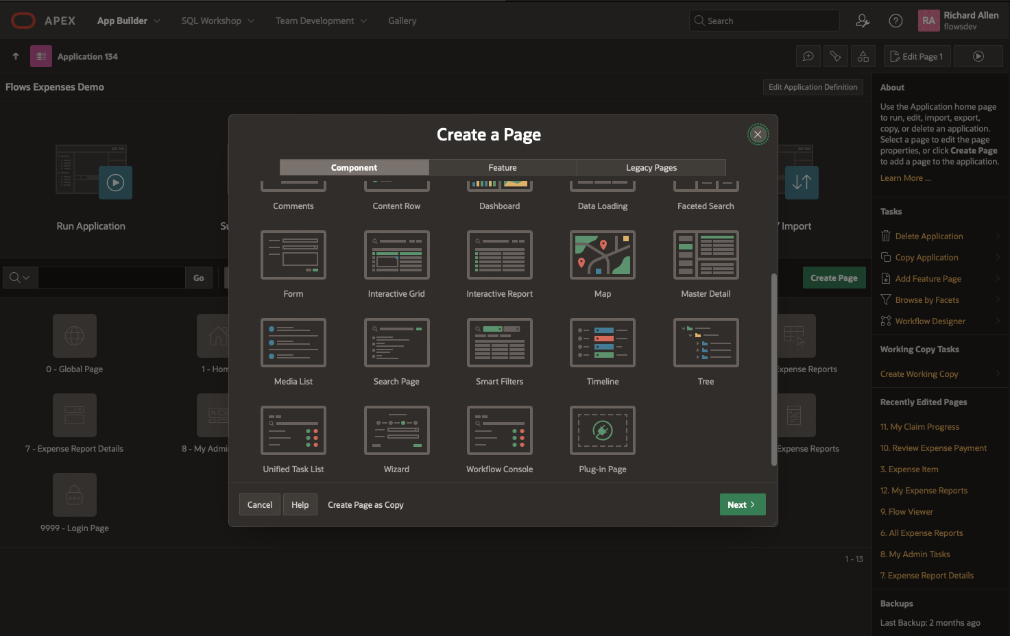Click the top Search field
Viewport: 1010px width, 636px height.
tap(765, 21)
